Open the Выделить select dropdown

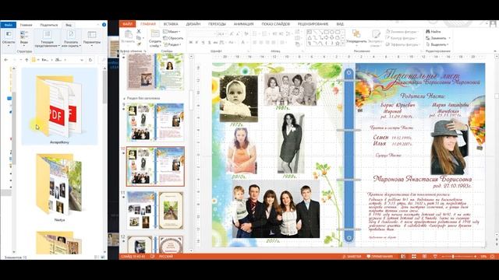437,44
